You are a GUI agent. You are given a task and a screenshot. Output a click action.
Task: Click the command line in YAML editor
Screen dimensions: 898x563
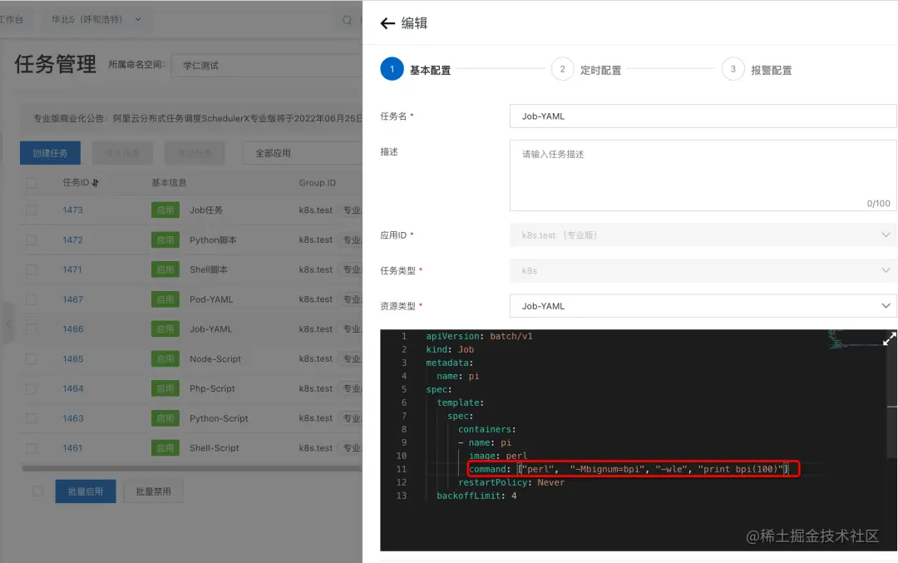629,469
